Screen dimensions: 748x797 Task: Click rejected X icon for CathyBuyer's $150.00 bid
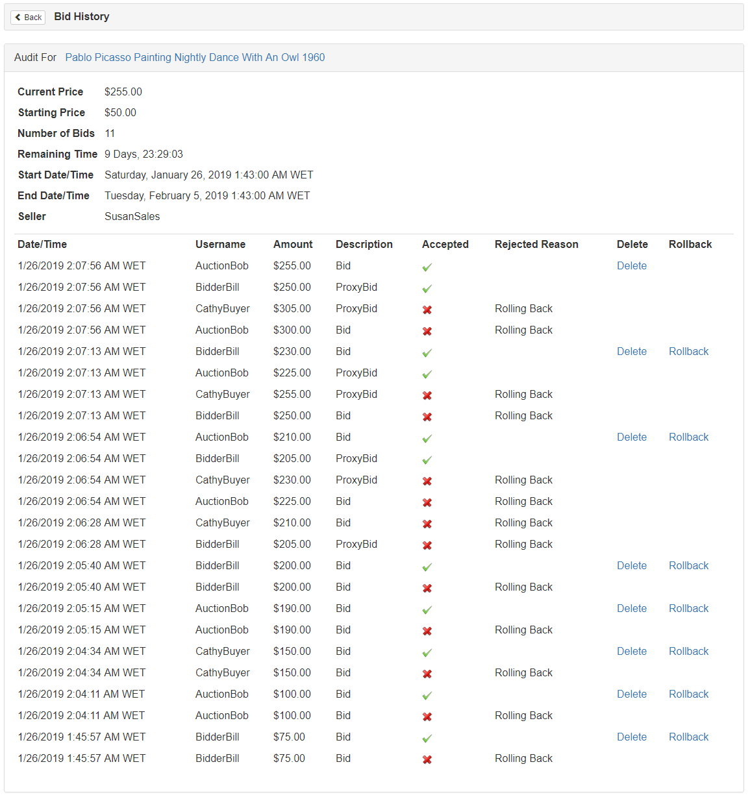pos(427,674)
